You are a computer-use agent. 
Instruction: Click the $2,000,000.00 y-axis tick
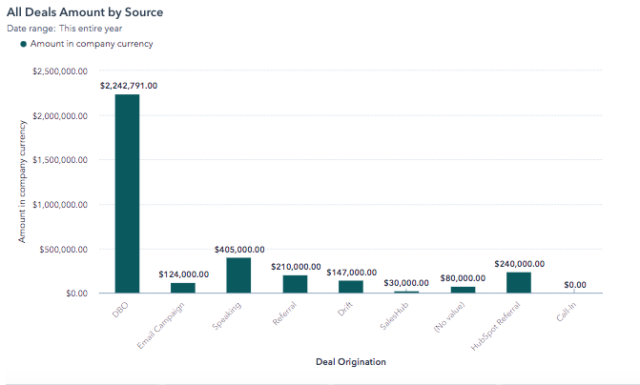[60, 116]
